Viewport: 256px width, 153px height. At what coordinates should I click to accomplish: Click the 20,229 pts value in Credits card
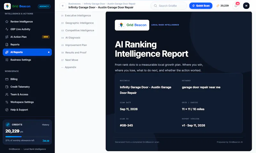tap(14, 131)
